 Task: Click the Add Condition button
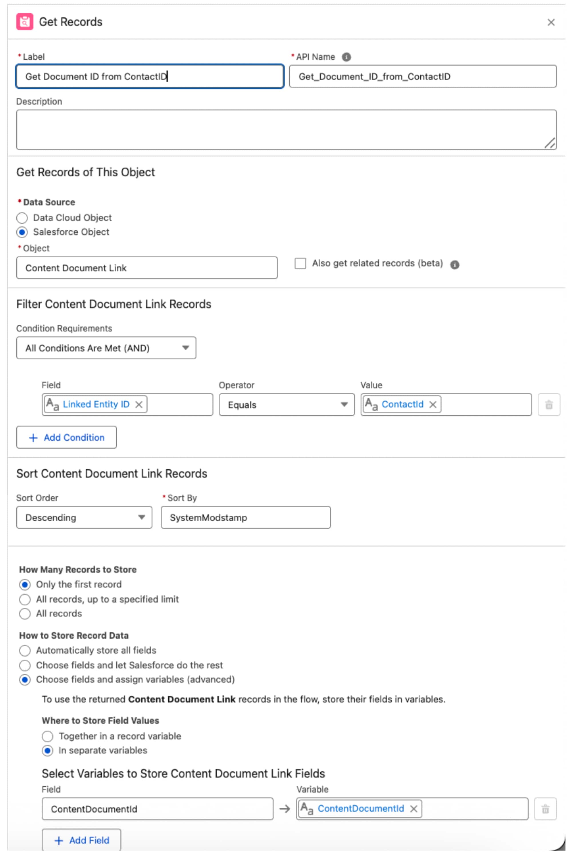(x=66, y=437)
